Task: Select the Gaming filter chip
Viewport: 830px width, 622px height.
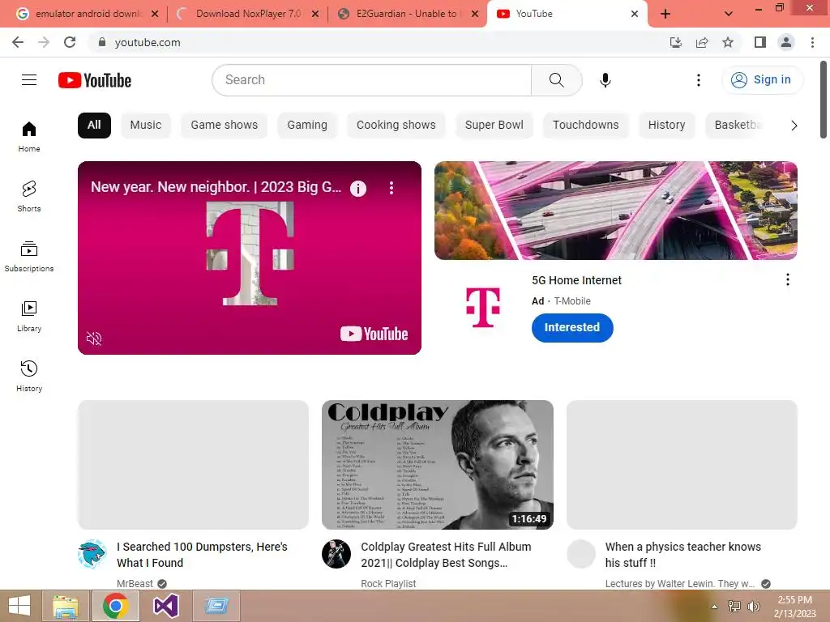Action: click(x=307, y=126)
